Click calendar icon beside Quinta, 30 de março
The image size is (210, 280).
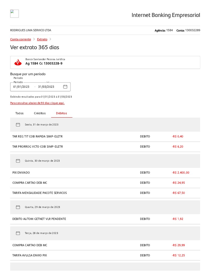(18, 161)
